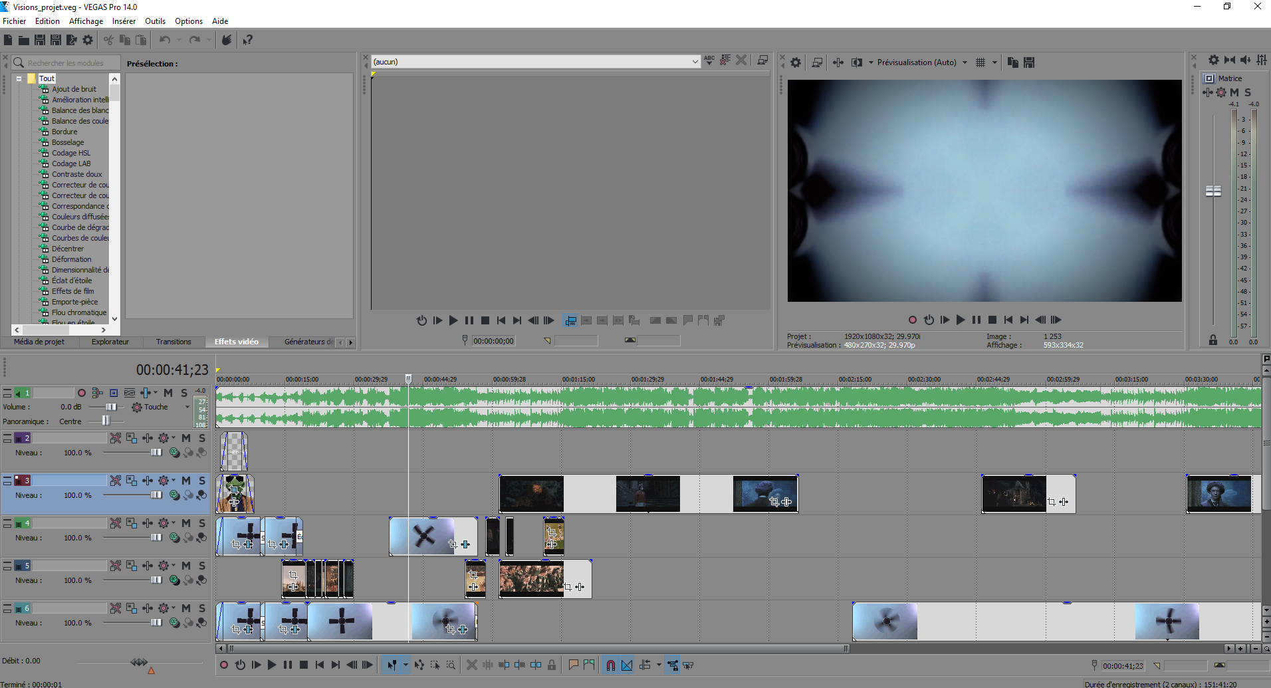Image resolution: width=1271 pixels, height=688 pixels.
Task: Select the envelope edit tool
Action: click(419, 665)
